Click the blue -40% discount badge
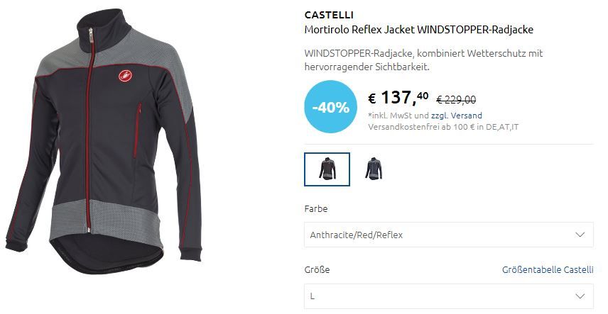The height and width of the screenshot is (314, 608). (x=331, y=107)
